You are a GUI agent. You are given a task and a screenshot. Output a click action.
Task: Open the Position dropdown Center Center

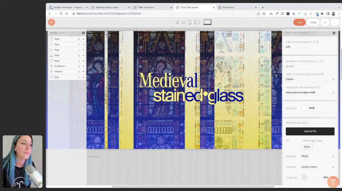(318, 167)
